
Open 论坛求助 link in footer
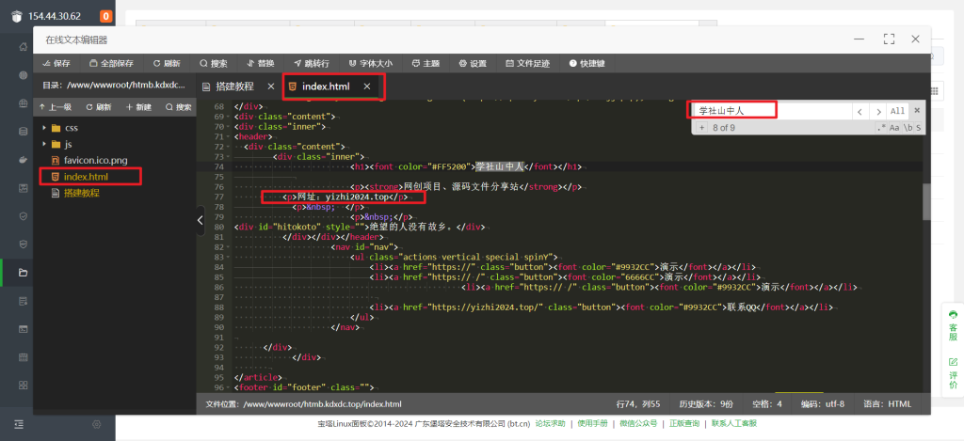(x=550, y=423)
